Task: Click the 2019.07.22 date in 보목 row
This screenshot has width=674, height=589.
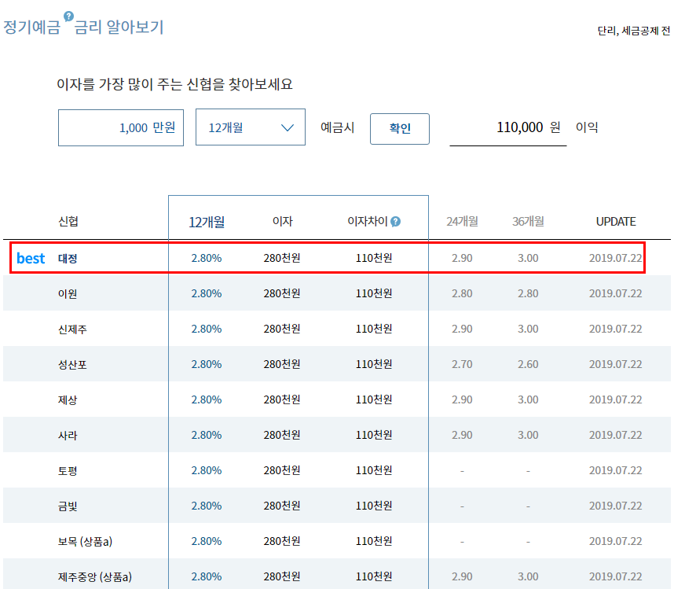Action: (616, 541)
